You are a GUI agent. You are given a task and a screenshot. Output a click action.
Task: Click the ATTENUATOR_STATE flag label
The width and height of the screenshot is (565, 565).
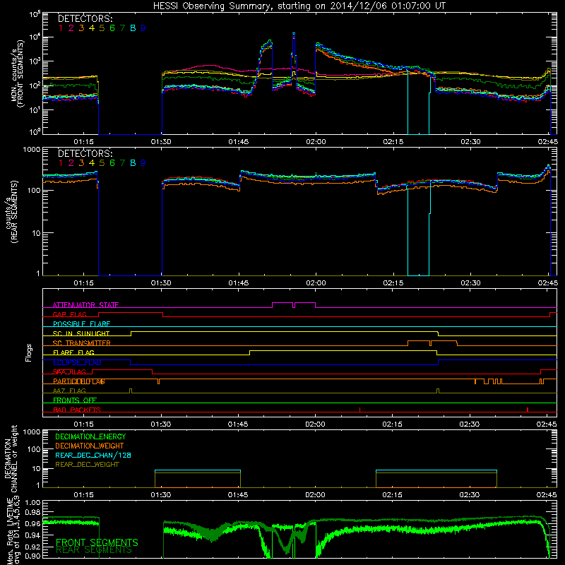coord(85,305)
